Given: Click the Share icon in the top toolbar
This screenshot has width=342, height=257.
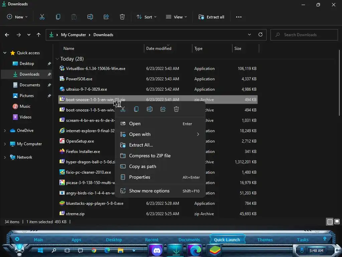Looking at the screenshot, I should 106,17.
